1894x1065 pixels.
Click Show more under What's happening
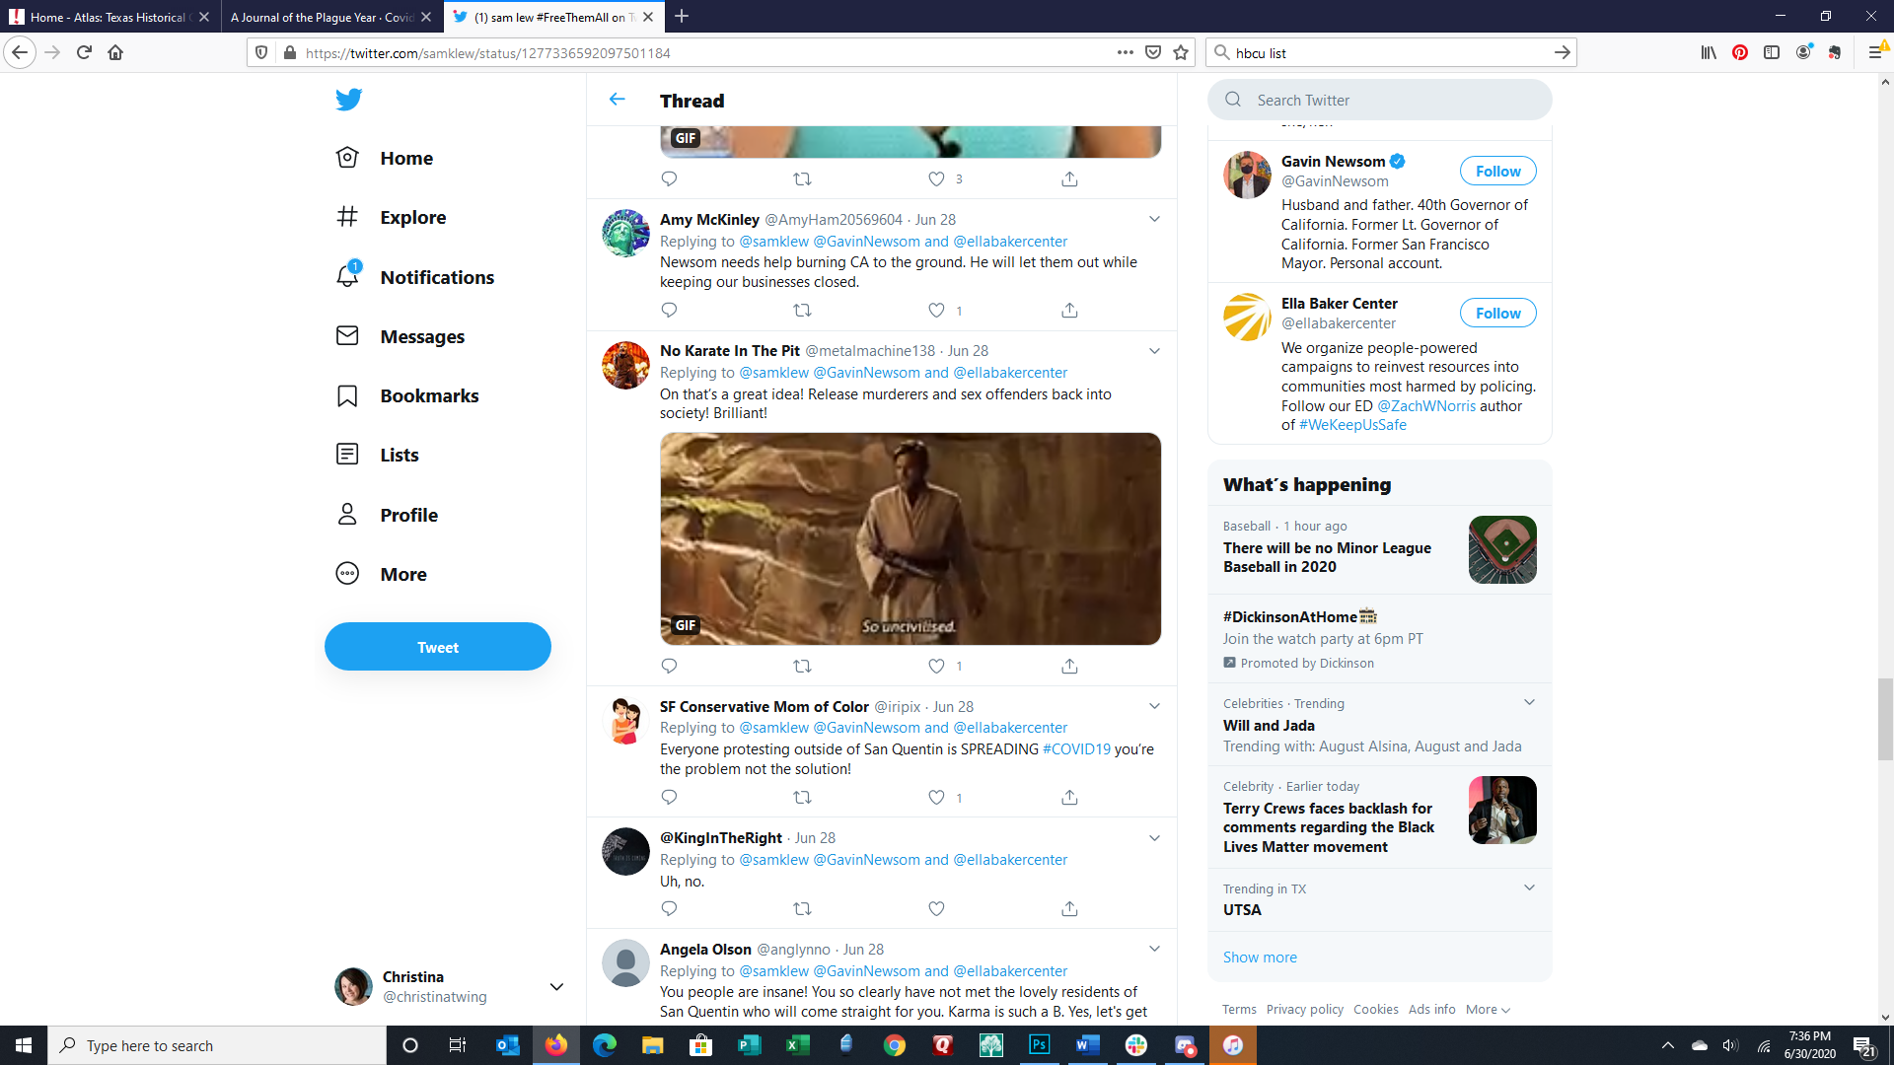(1260, 958)
